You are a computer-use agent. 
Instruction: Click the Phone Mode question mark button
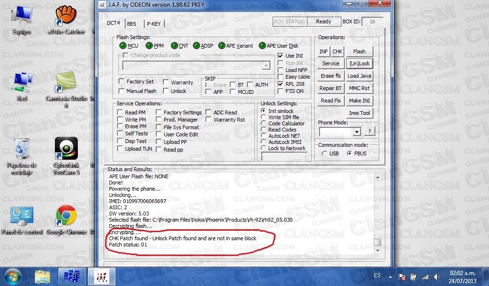[370, 131]
